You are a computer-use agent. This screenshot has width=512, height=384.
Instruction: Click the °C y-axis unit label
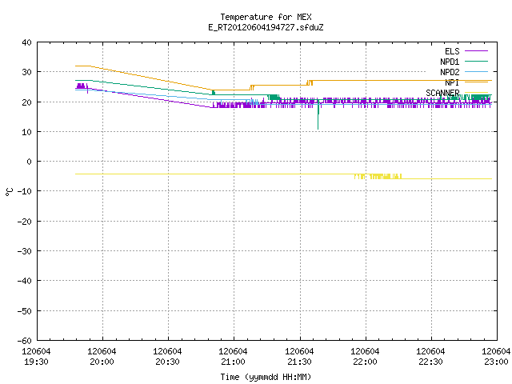click(x=9, y=192)
